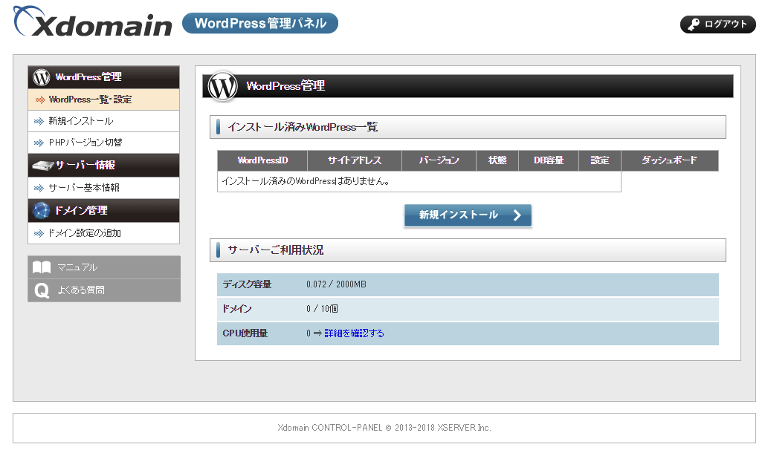Screen dimensions: 765x450
Task: Click the server icon beside サーバー情報
Action: [44, 166]
